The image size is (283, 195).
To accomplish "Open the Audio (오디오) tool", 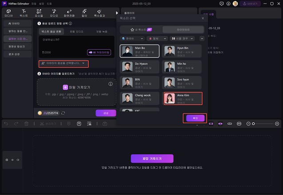I will pyautogui.click(x=54, y=13).
